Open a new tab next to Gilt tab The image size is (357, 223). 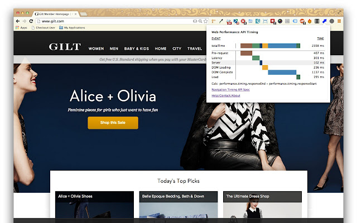click(x=84, y=14)
